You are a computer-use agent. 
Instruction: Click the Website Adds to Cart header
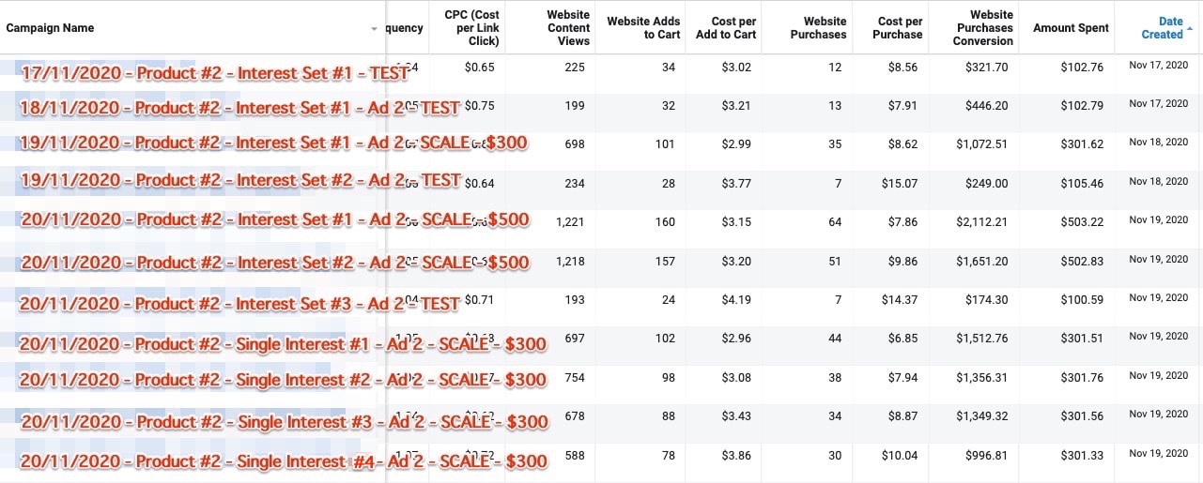(643, 28)
